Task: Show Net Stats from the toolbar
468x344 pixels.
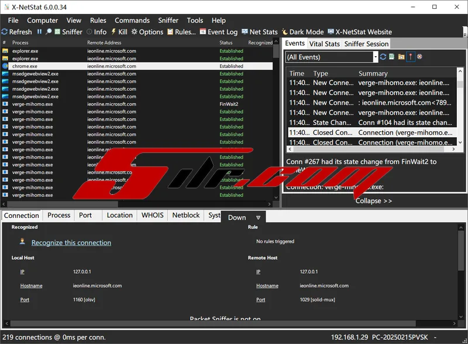Action: [259, 32]
